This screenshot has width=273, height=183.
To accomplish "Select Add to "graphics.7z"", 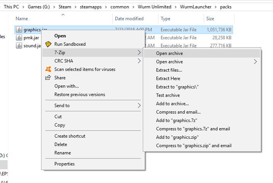I will 202,120.
